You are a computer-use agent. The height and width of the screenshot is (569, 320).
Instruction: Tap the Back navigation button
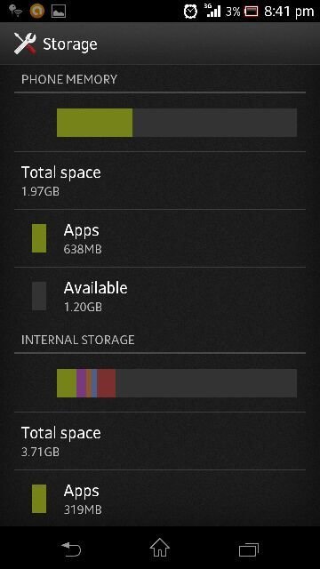pyautogui.click(x=71, y=549)
